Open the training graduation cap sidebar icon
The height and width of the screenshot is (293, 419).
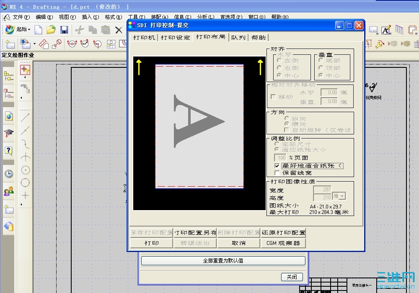point(8,133)
